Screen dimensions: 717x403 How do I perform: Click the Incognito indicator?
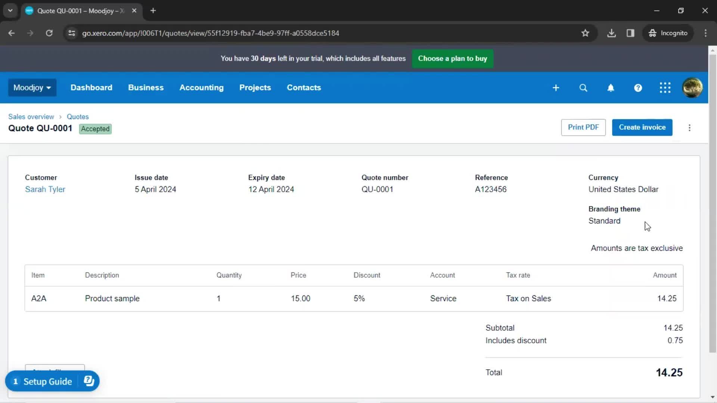click(x=668, y=33)
